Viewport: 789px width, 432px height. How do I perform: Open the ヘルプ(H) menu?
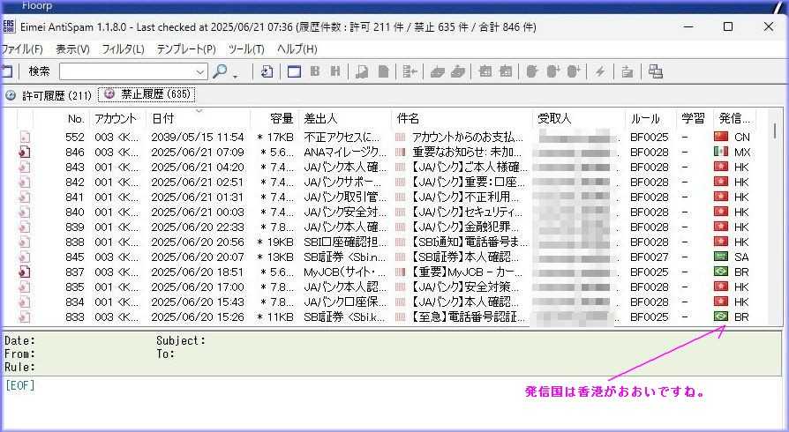(297, 49)
